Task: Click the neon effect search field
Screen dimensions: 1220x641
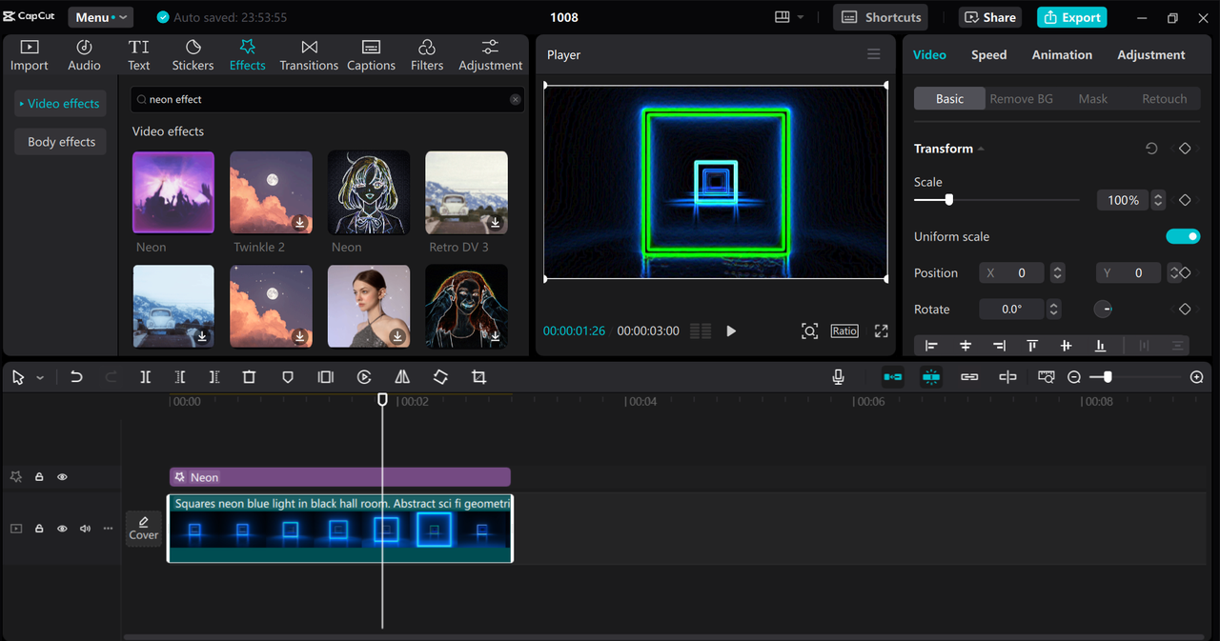Action: click(327, 99)
